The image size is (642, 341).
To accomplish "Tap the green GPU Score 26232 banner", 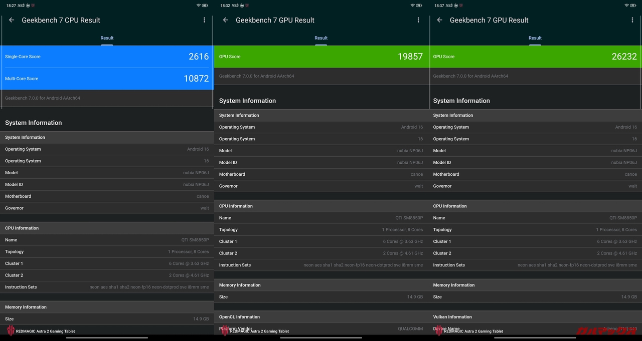I will point(535,57).
